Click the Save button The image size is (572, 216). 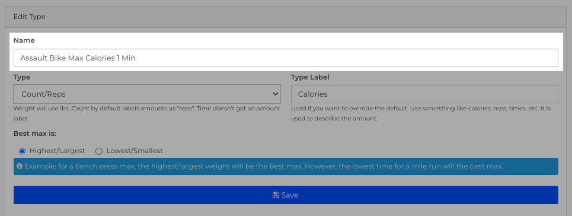(x=286, y=195)
